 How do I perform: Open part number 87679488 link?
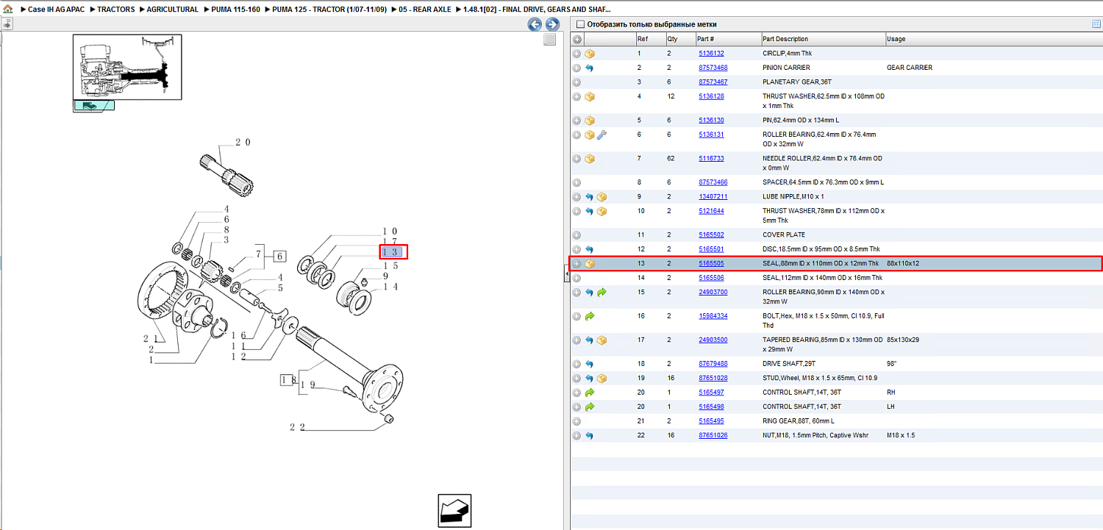713,364
